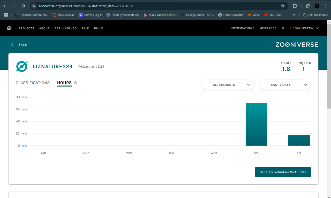331x198 pixels.
Task: Click Generate Volunteer Certificate button
Action: [x=283, y=172]
